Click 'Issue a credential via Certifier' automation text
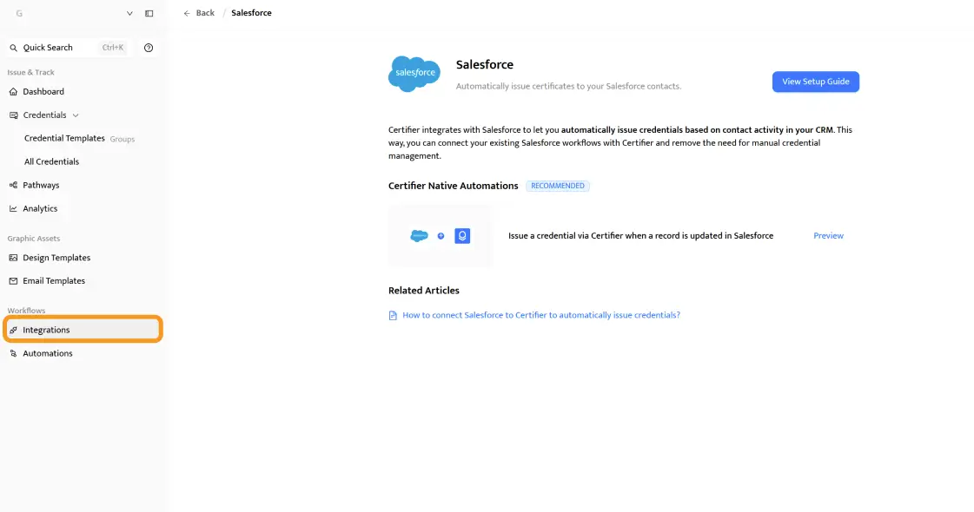 (640, 236)
